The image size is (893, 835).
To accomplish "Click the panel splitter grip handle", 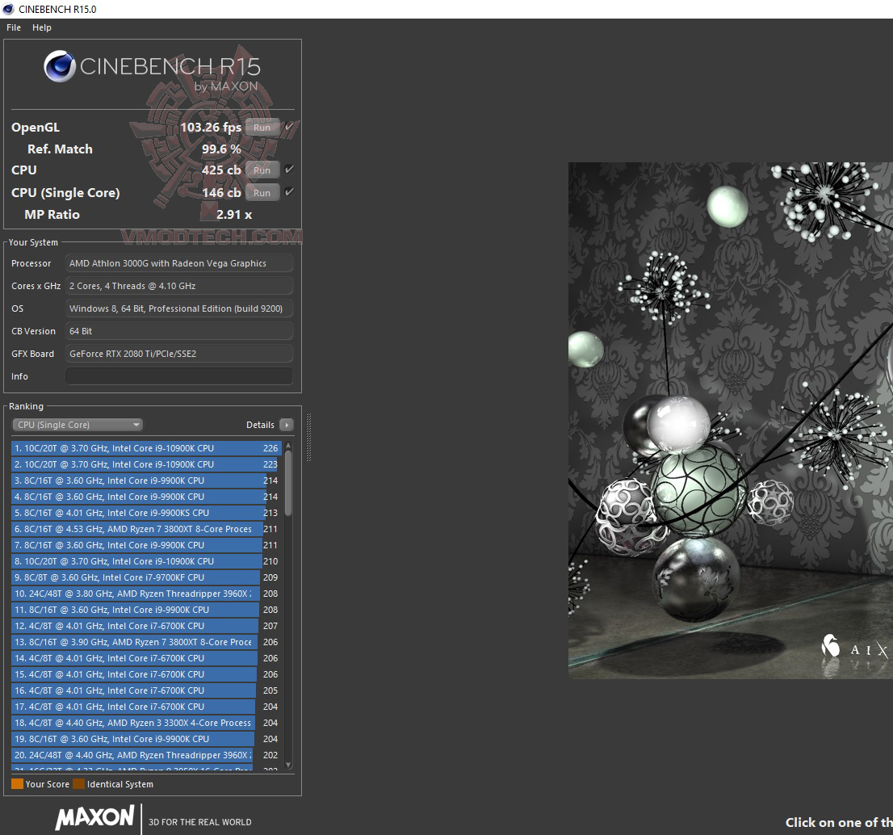I will [x=308, y=438].
